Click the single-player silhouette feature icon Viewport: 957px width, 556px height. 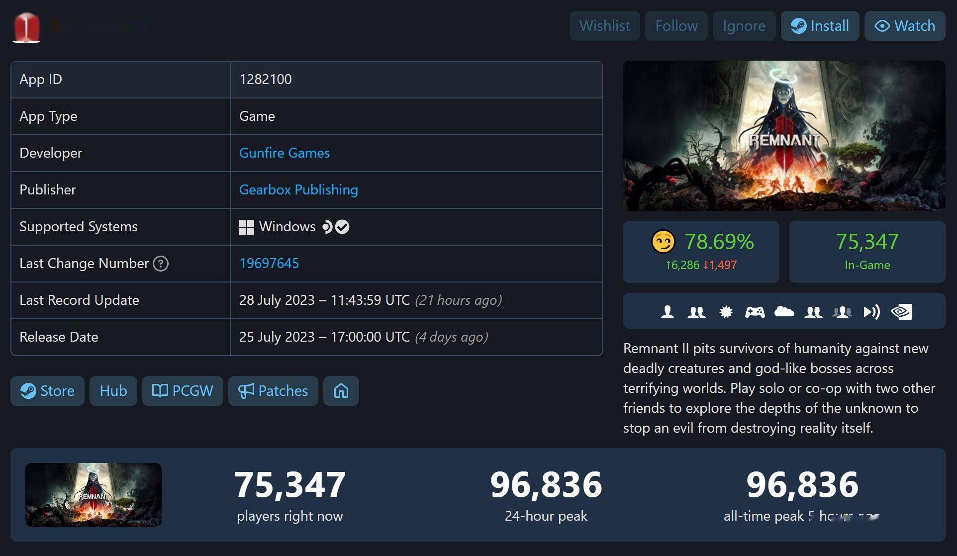coord(667,312)
